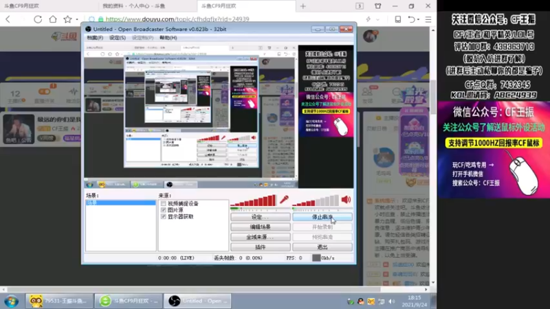Open the user avatar on Douyu header
550x309 pixels.
(x=370, y=36)
